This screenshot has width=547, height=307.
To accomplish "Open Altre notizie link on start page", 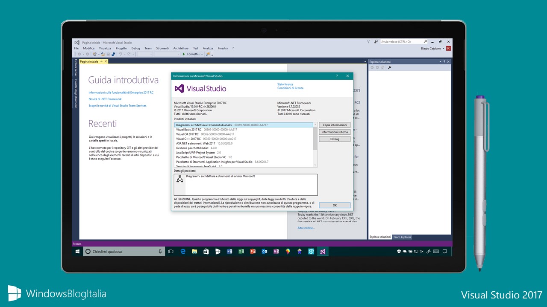I will [306, 228].
